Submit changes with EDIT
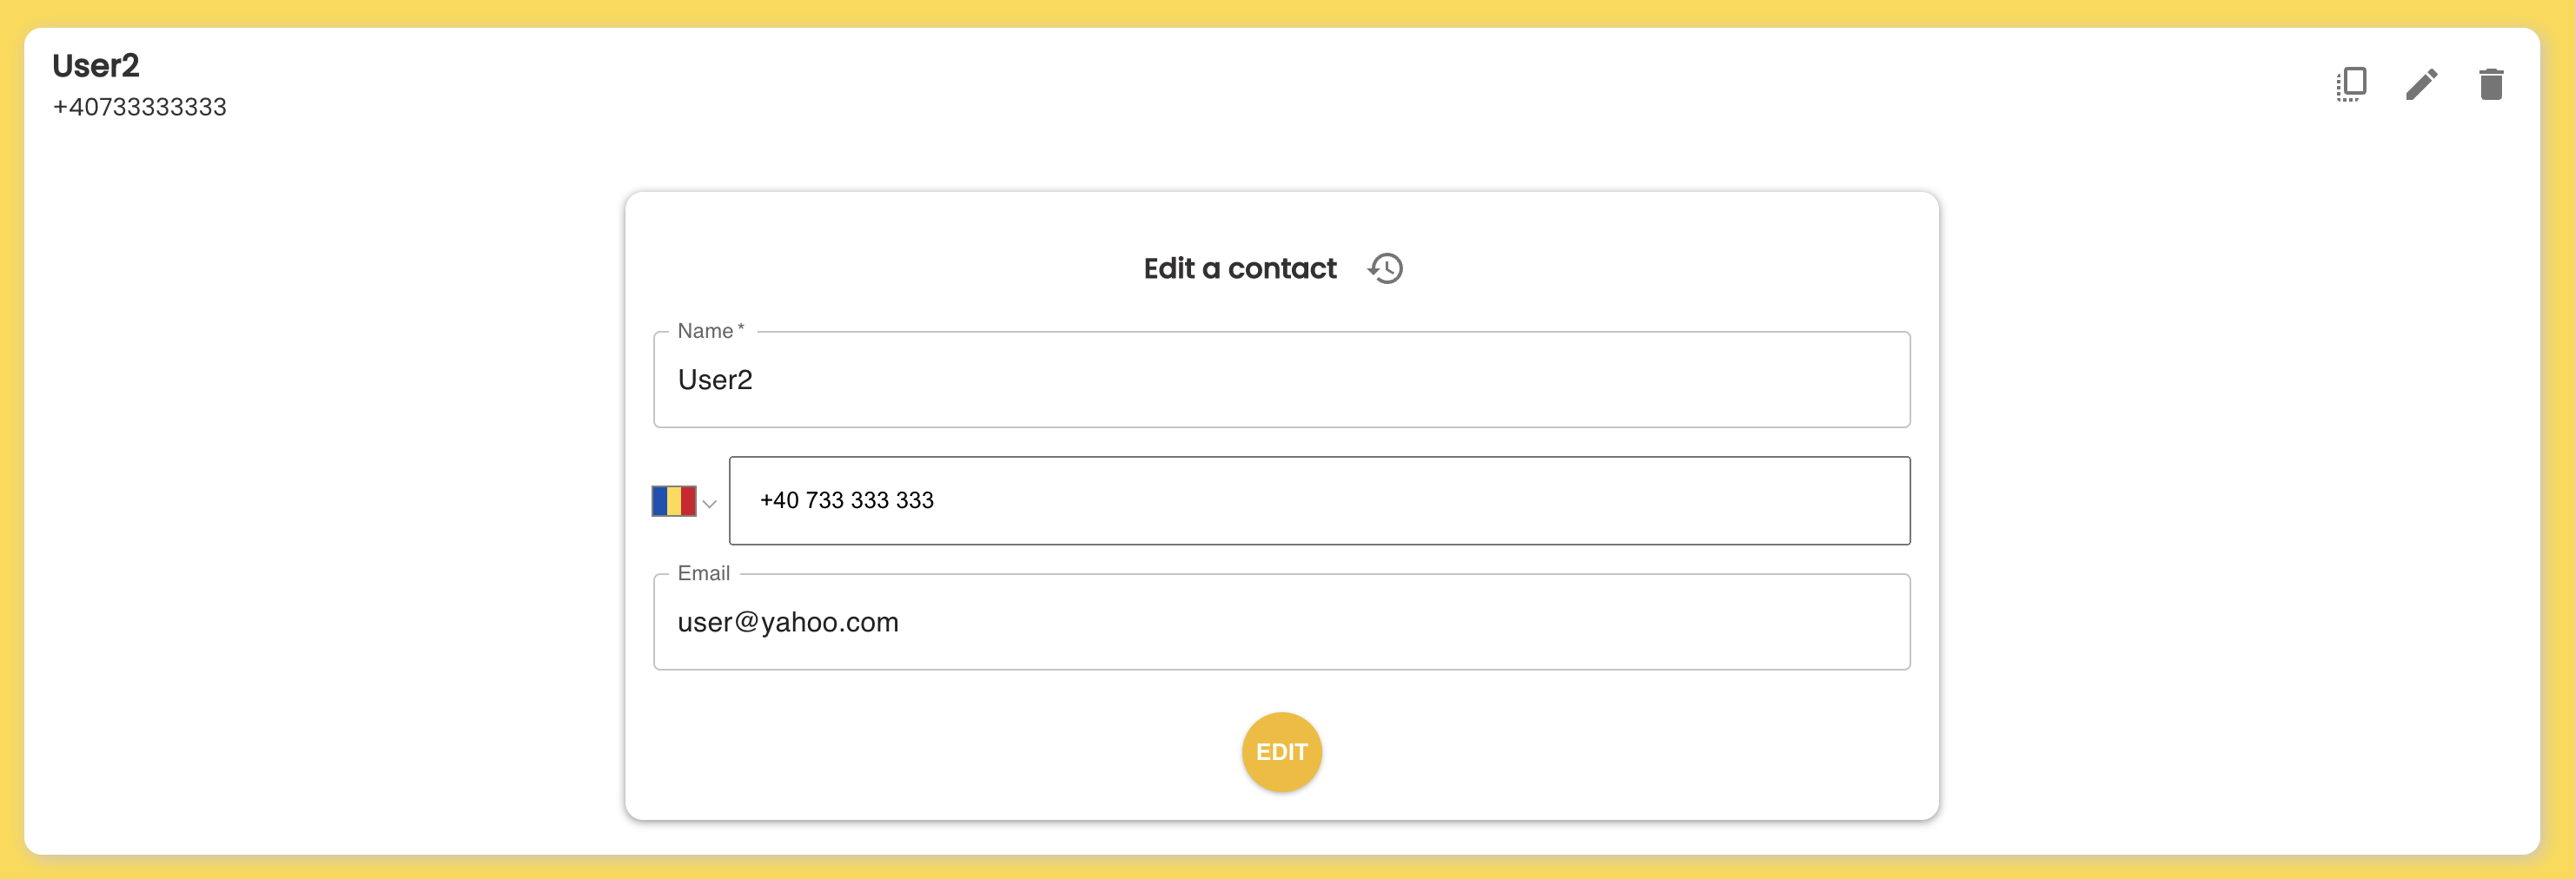 (1281, 751)
